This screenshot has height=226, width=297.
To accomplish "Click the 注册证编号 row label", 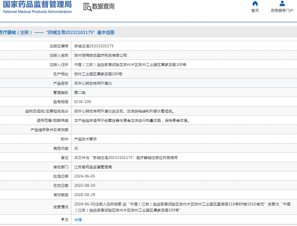I will (x=59, y=46).
